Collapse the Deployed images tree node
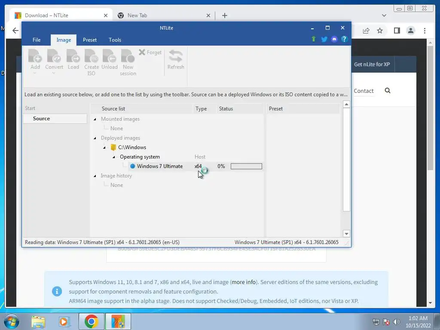440x330 pixels. pos(95,138)
